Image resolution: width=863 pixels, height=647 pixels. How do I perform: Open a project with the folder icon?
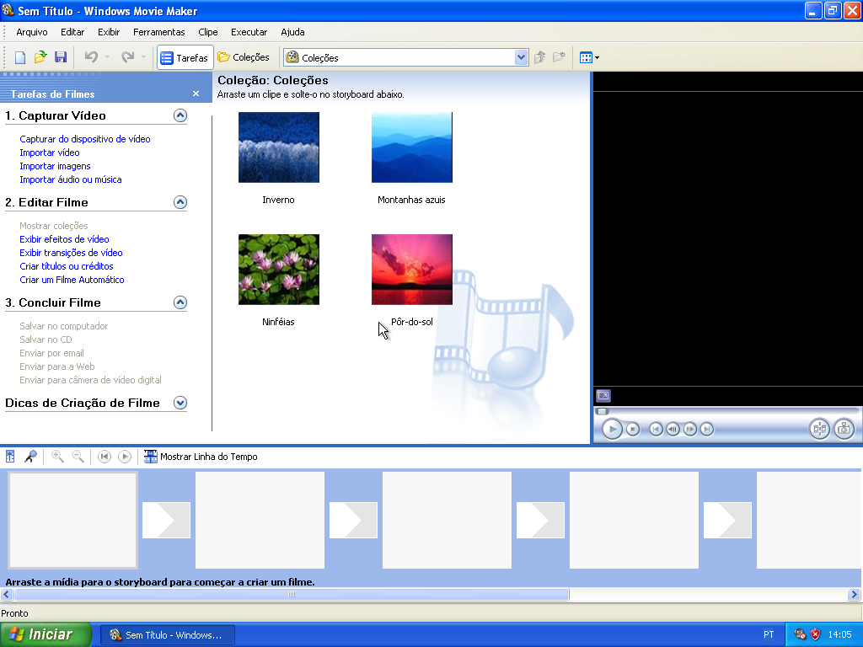pyautogui.click(x=40, y=57)
